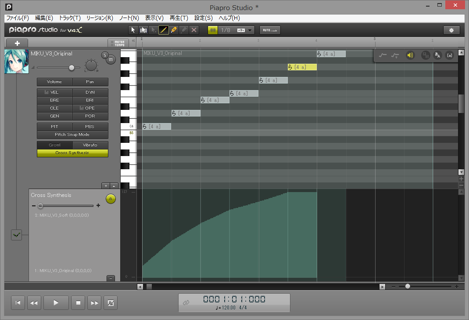This screenshot has height=320, width=469.
Task: Open the 編集(E) menu
Action: click(44, 18)
